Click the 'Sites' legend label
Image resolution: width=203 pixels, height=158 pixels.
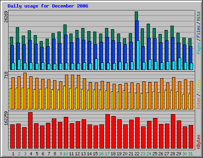click(x=199, y=103)
